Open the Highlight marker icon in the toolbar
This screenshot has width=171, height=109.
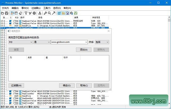click(30, 13)
